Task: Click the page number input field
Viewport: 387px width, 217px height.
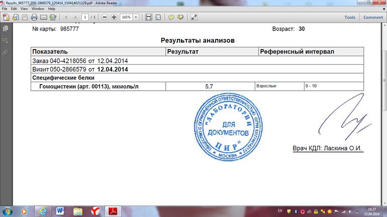Action: click(85, 17)
